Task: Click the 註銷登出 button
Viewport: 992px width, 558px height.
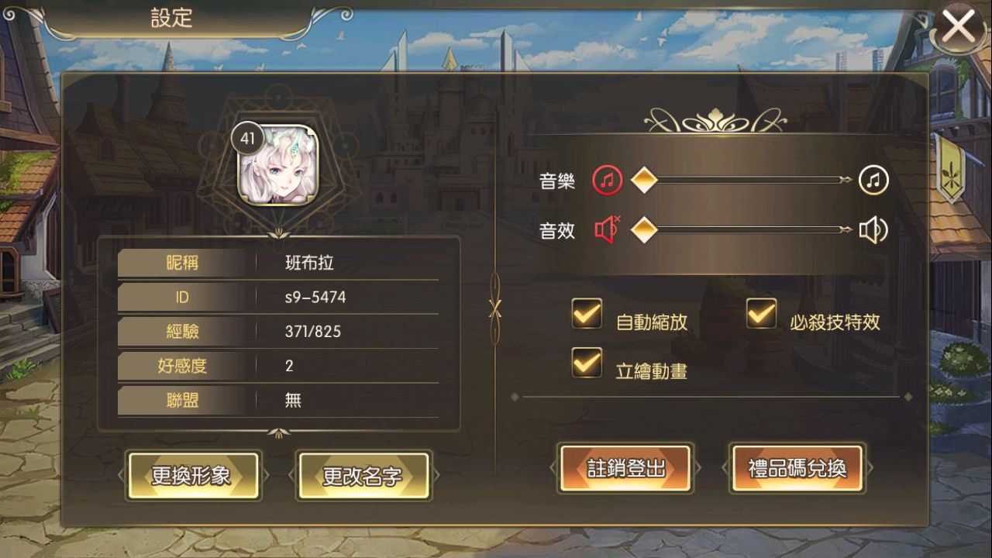Action: pos(625,468)
